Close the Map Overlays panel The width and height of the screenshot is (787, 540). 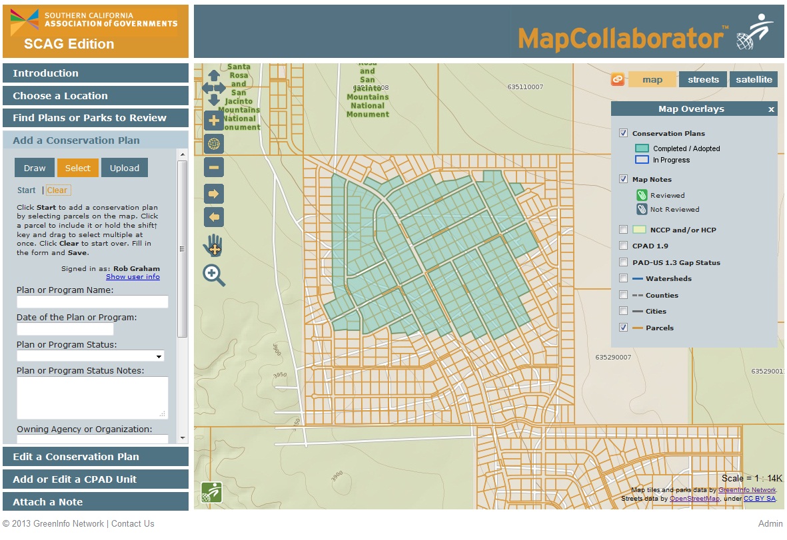tap(772, 109)
